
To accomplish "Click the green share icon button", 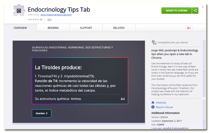I will click(195, 11).
